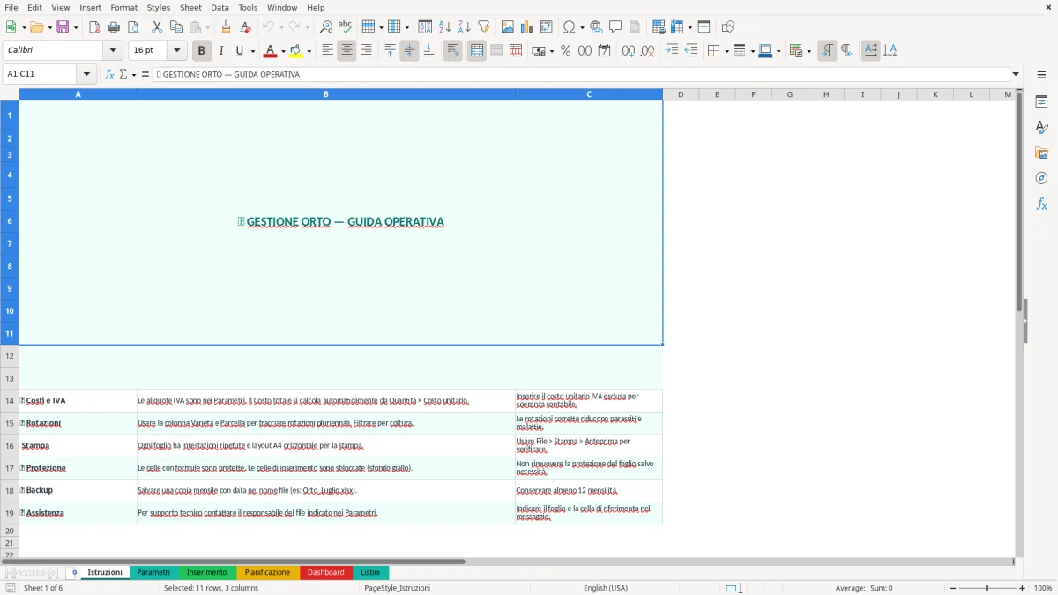Activate the Clone Formatting paintbrush

tap(226, 27)
